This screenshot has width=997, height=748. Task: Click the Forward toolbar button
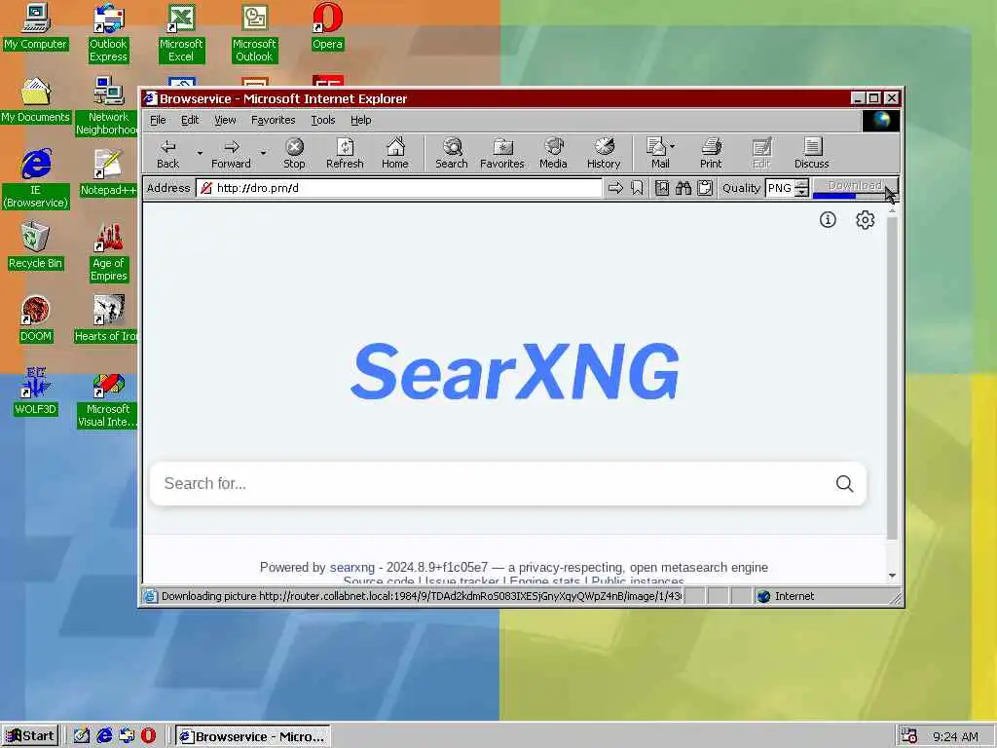(x=231, y=154)
